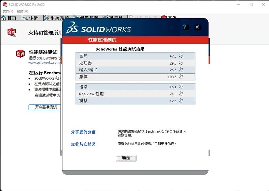Maximize the SOLIDWORKS Rx 2022 window

point(251,5)
